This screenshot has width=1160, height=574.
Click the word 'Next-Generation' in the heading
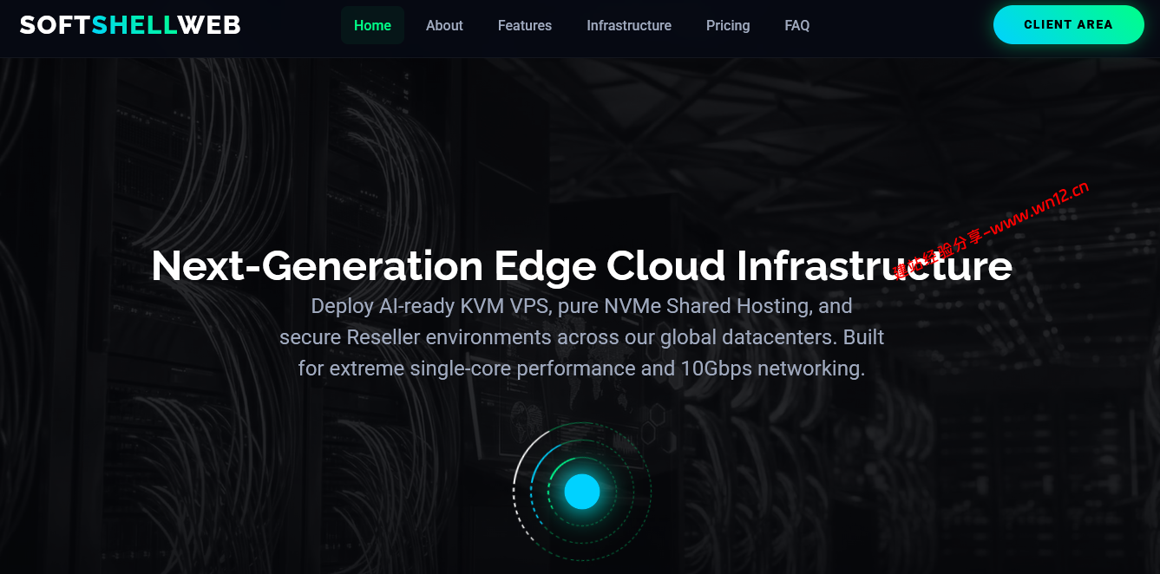click(x=317, y=265)
